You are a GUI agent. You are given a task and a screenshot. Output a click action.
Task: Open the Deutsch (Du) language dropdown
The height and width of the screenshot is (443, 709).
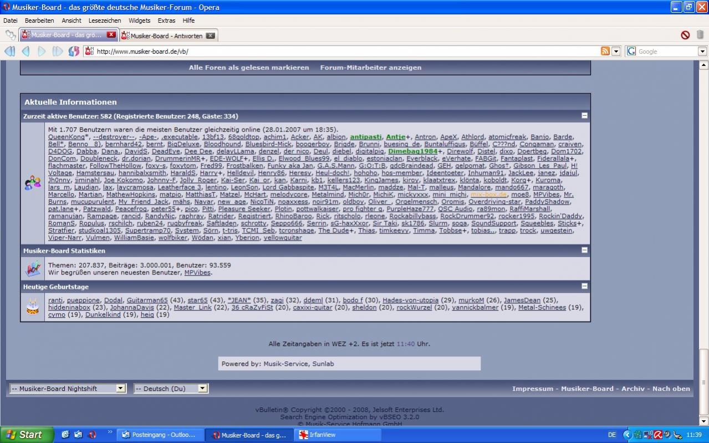click(x=171, y=389)
